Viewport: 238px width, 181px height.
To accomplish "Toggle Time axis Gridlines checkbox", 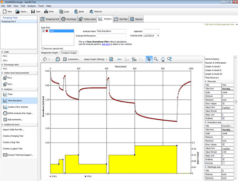I will pyautogui.click(x=223, y=118).
